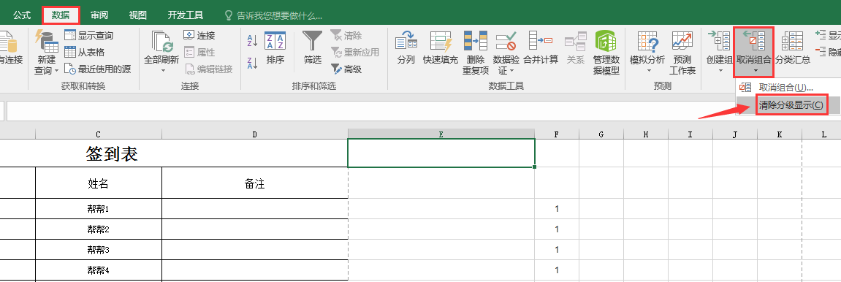Select column F header

click(557, 134)
